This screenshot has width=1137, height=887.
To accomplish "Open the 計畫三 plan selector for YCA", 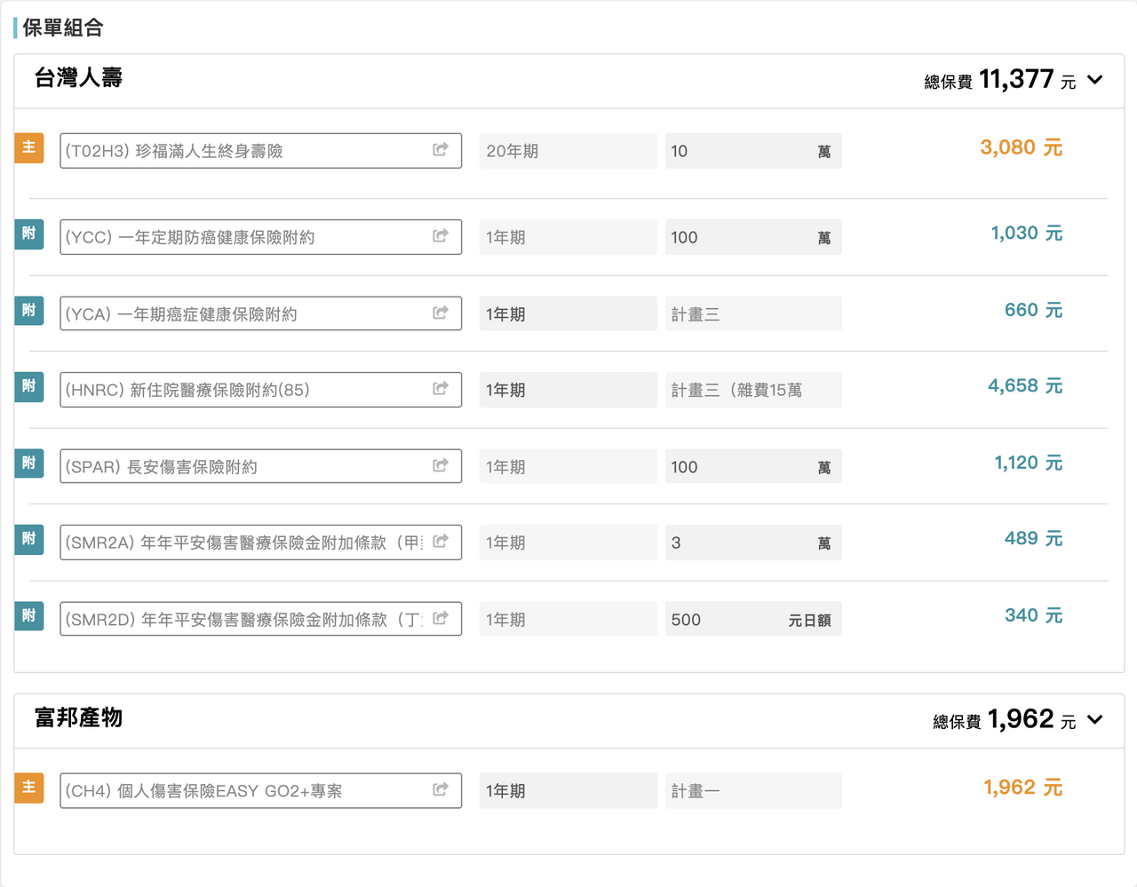I will point(753,313).
